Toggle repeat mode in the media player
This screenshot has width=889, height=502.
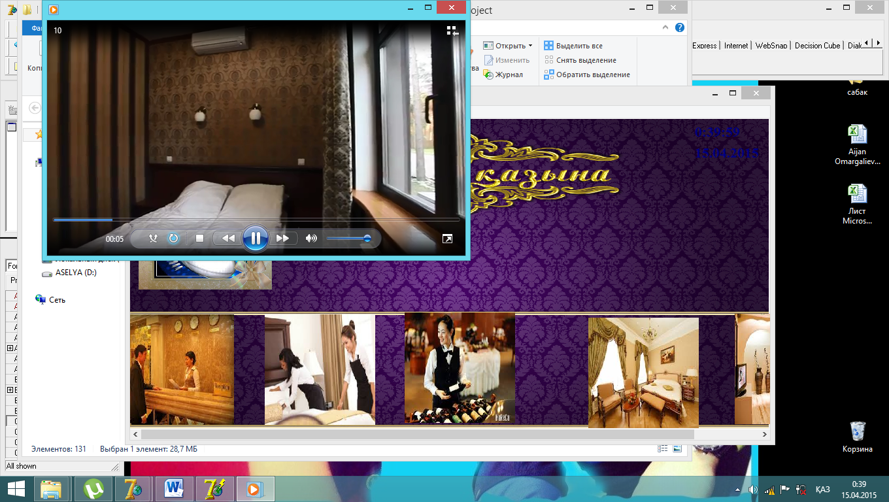pyautogui.click(x=173, y=239)
